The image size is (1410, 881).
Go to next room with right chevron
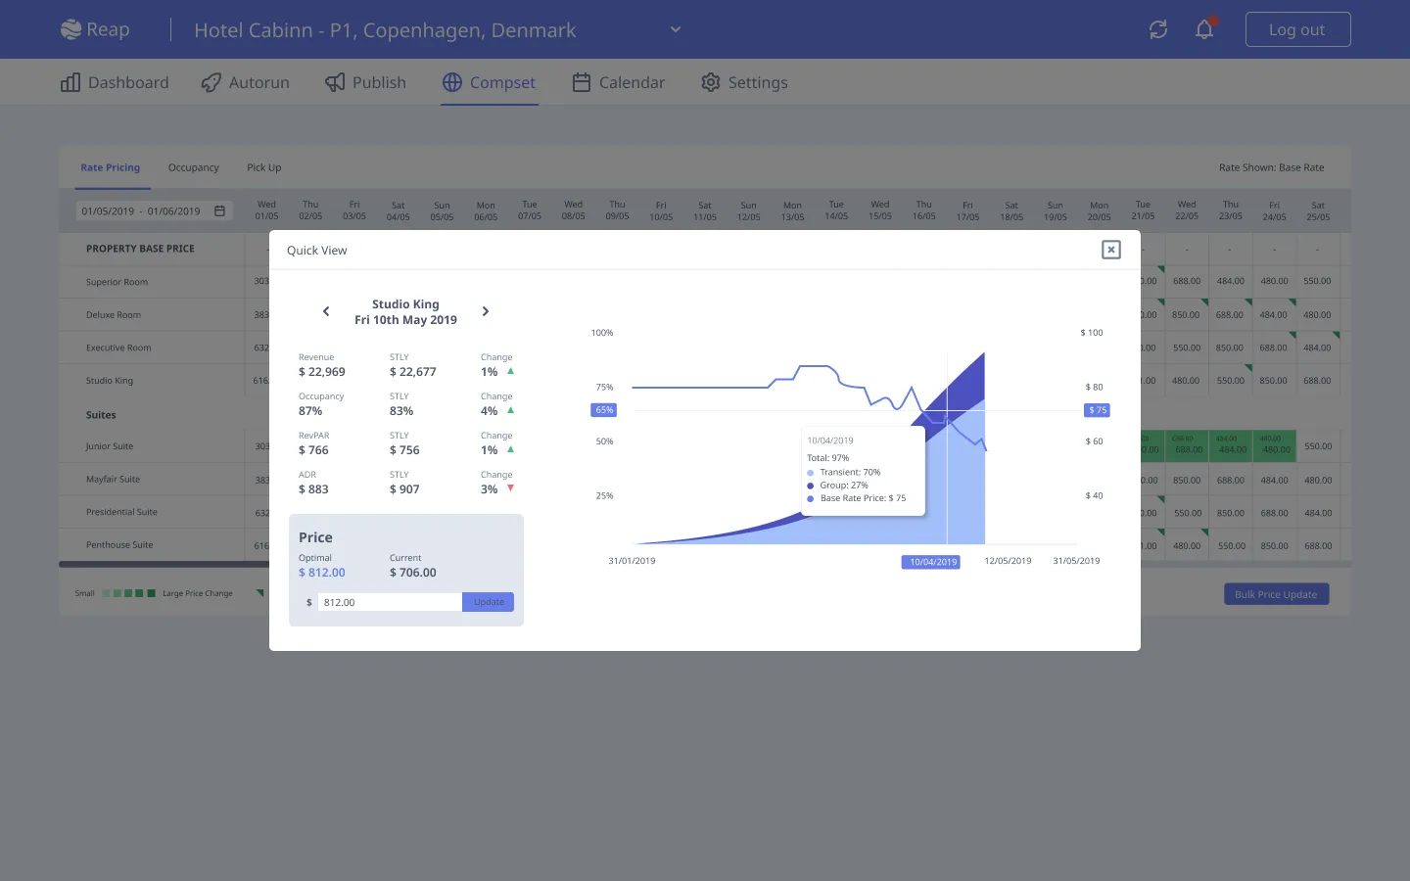(x=485, y=311)
